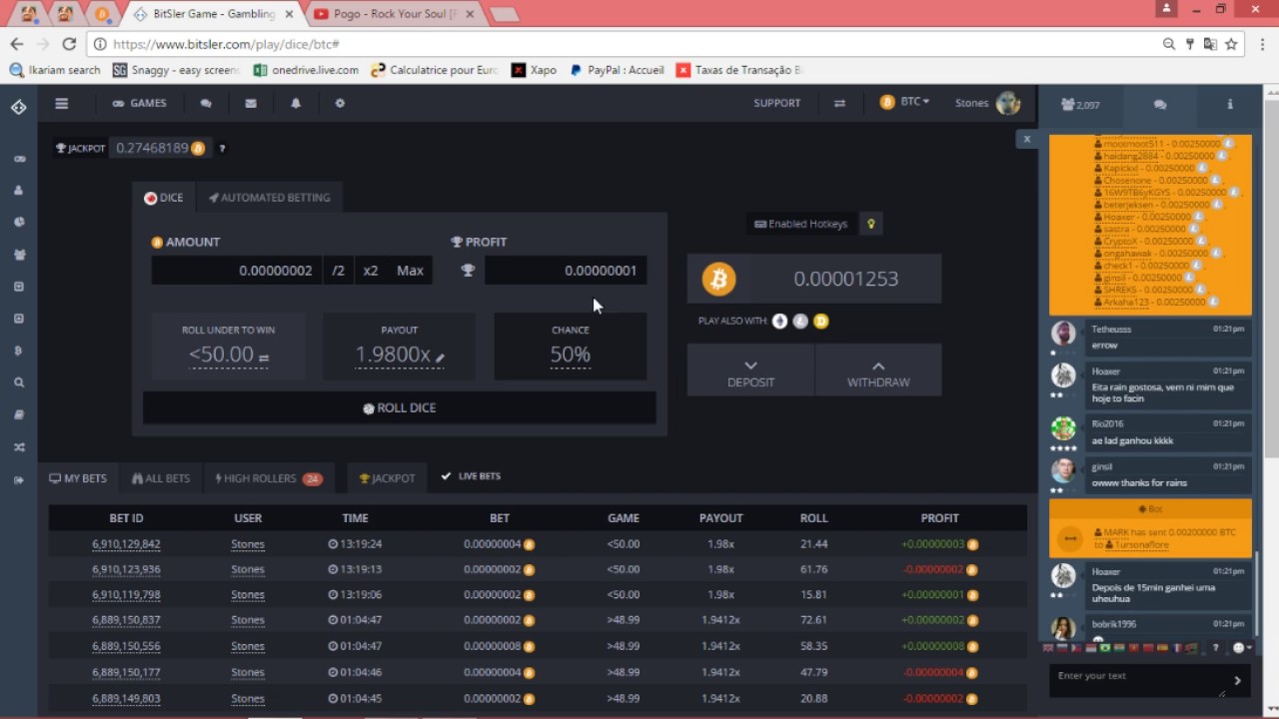
Task: Toggle the Enabled Hotkeys option
Action: pos(801,224)
